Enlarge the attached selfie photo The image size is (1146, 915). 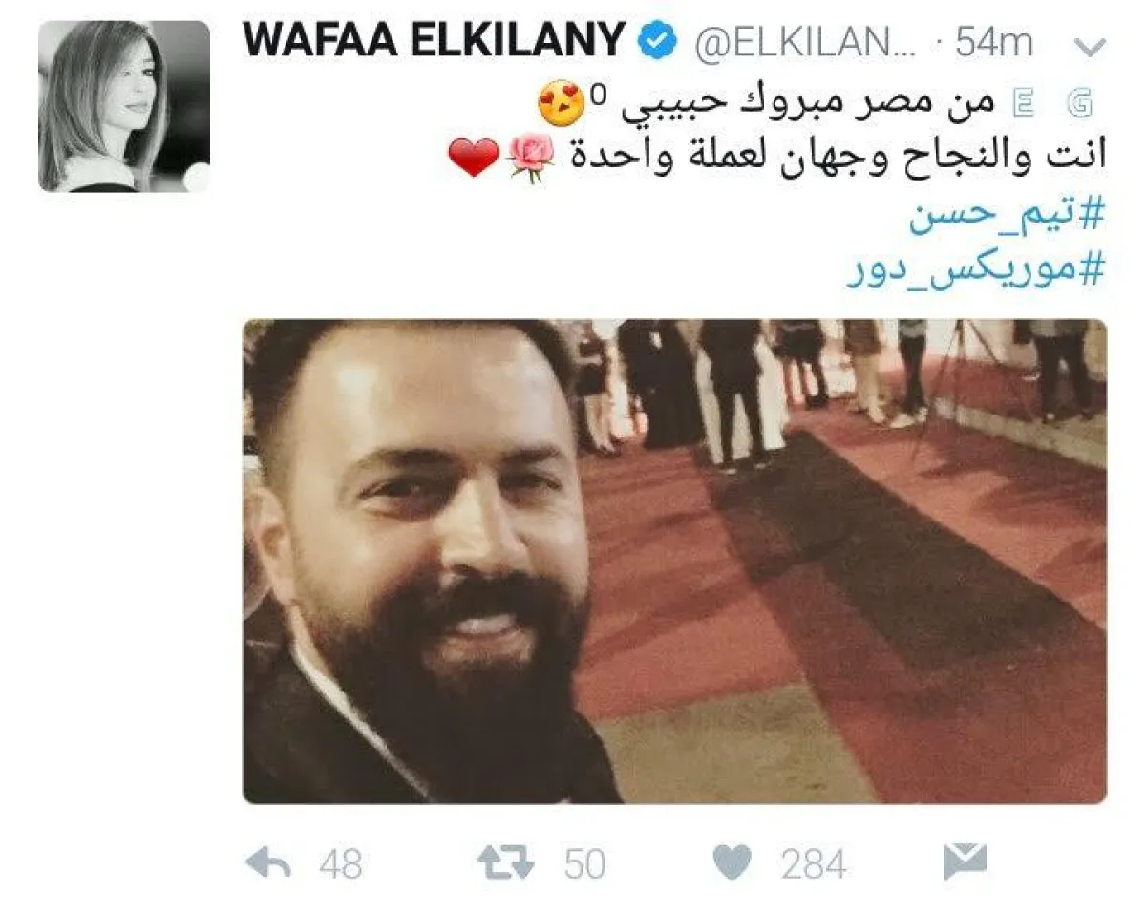674,562
